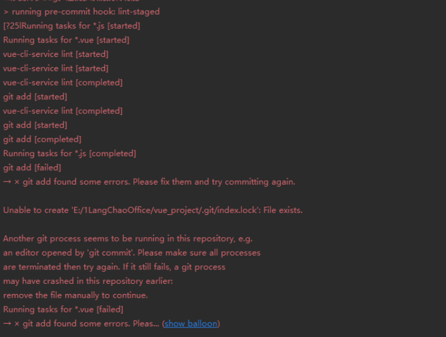Select the first 'vue-cli-service lint [completed]' line
Screen dimensions: 446x337
[63, 83]
